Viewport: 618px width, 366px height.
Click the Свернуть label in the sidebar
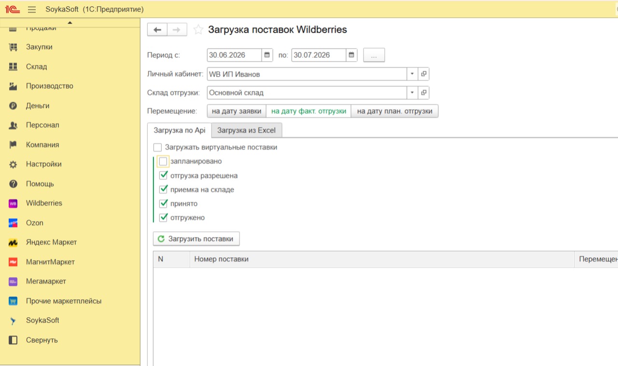coord(42,340)
